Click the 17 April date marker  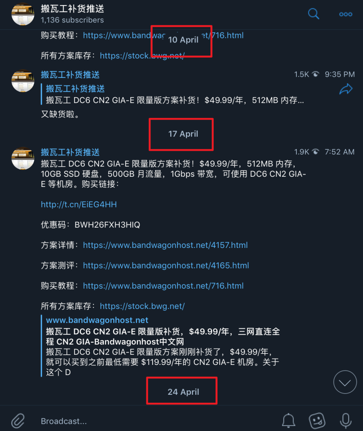pos(183,134)
